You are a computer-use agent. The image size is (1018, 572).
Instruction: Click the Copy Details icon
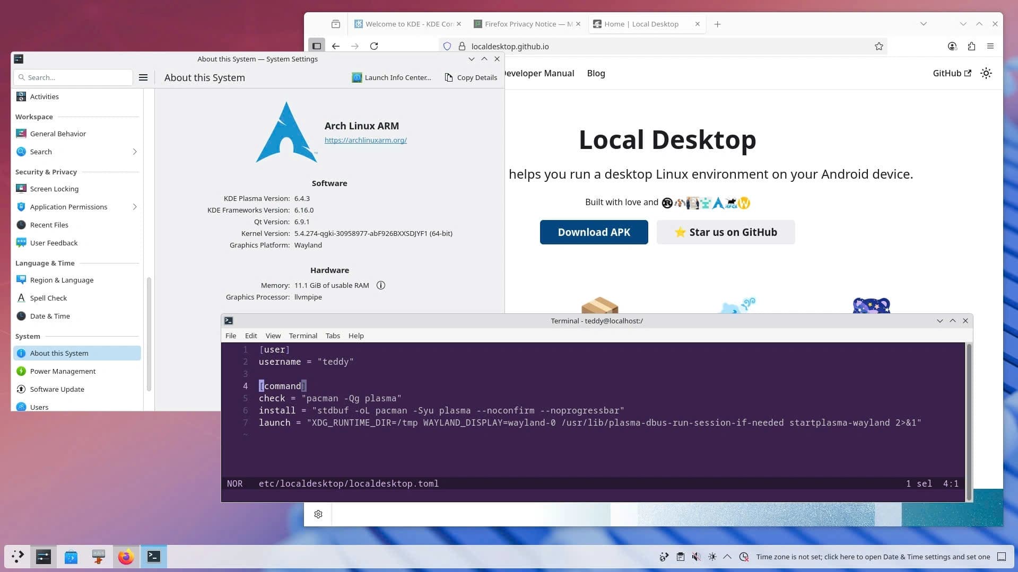(x=448, y=77)
